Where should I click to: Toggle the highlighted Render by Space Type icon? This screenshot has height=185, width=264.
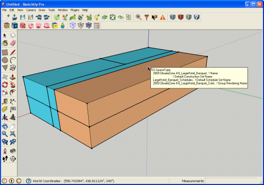pyautogui.click(x=31, y=25)
